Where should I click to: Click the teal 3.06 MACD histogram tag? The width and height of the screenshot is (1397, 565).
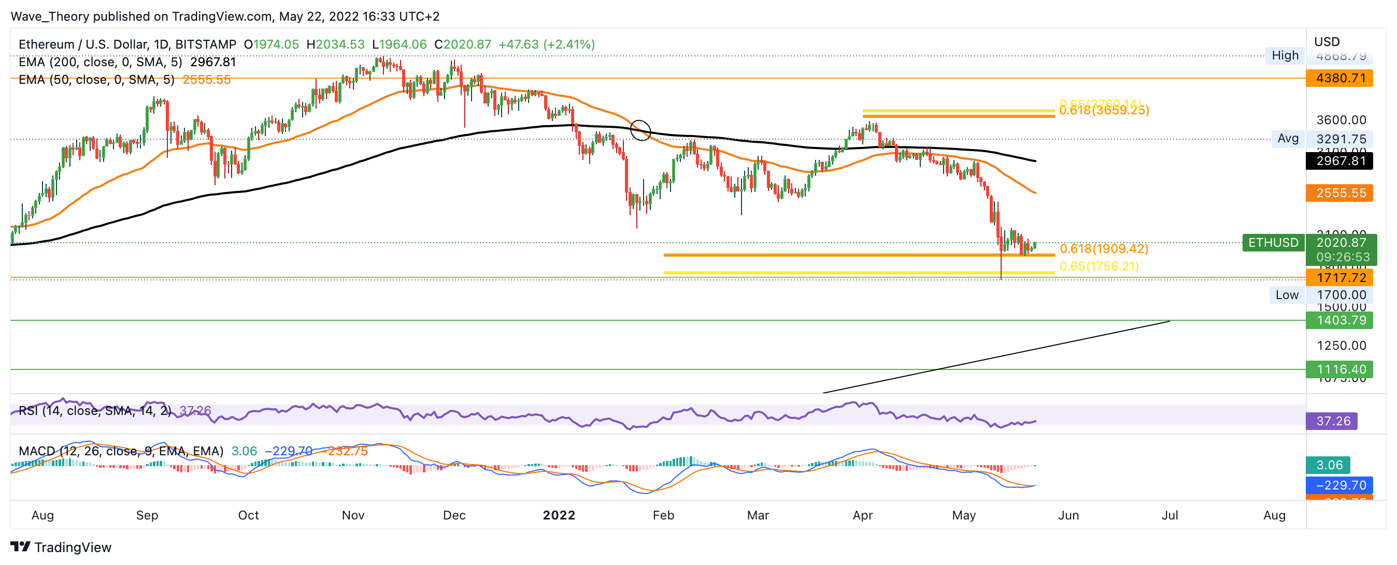(x=1328, y=465)
